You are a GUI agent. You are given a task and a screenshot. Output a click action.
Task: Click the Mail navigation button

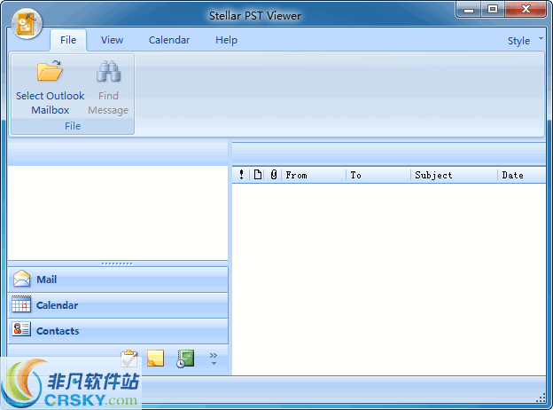[x=118, y=280]
